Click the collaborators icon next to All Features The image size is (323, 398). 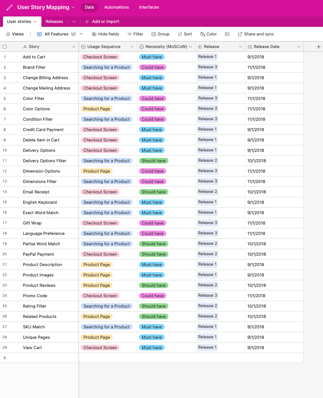pyautogui.click(x=73, y=34)
